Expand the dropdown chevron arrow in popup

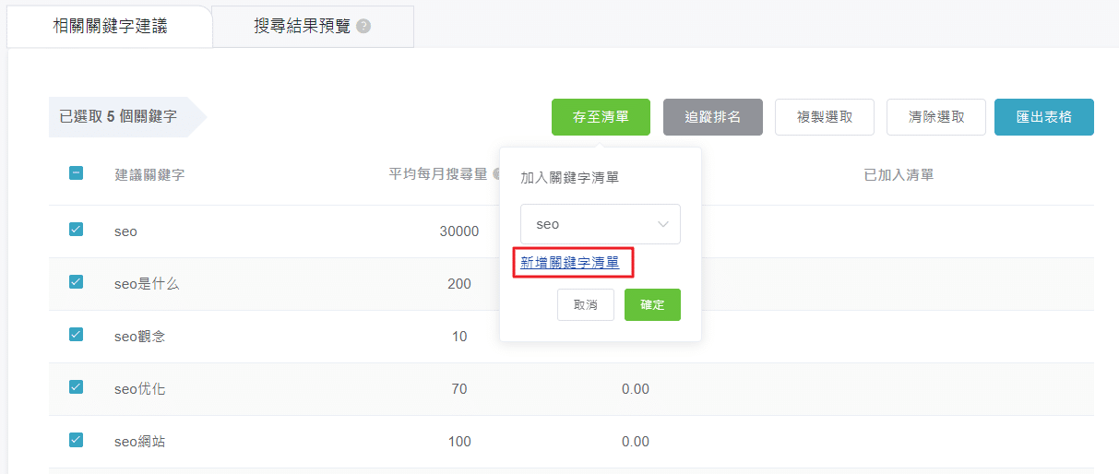tap(662, 224)
